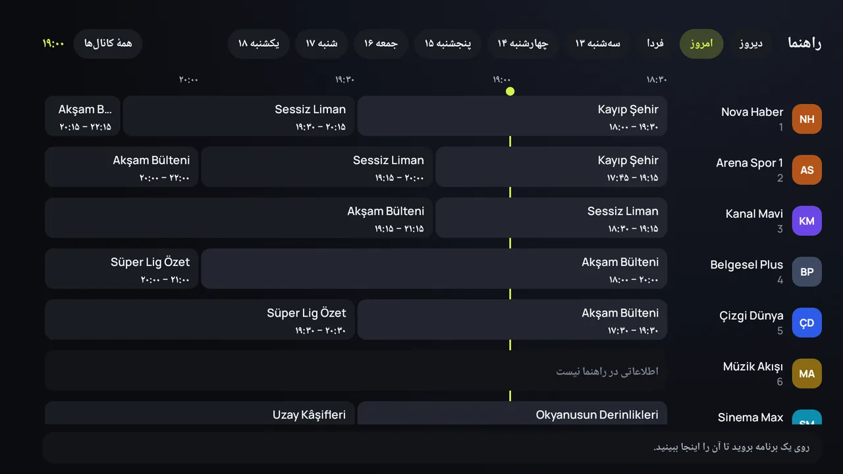Click the ۱۹:۰۰ timeline label
This screenshot has width=843, height=474.
tap(501, 80)
